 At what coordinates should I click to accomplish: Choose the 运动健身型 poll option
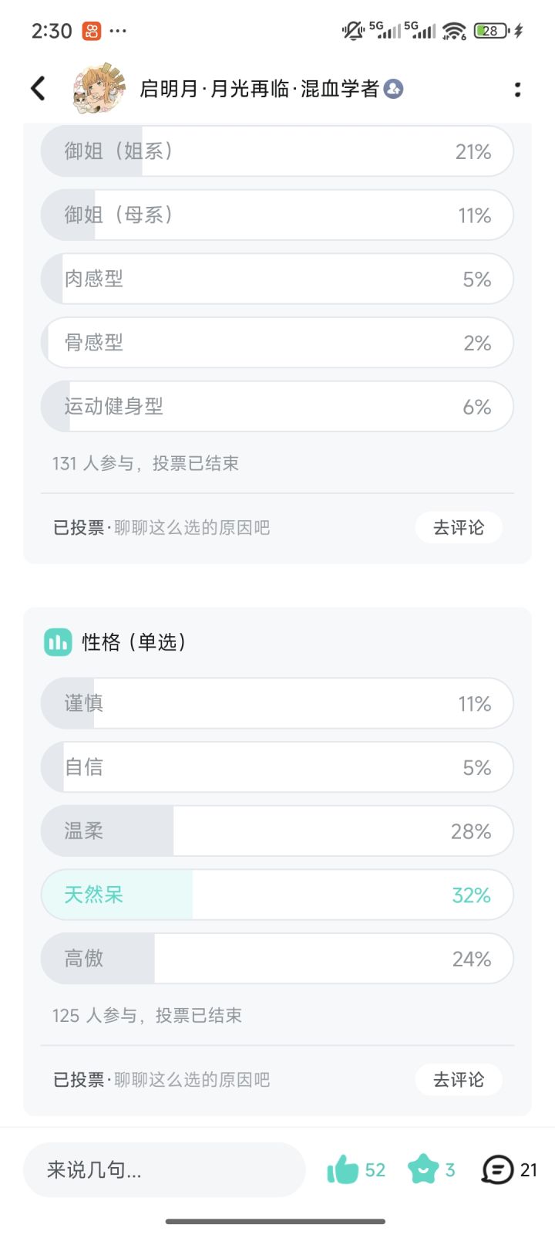(277, 406)
